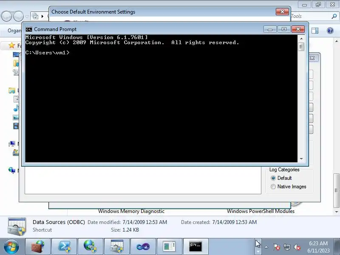Click Command Prompt scroll down arrow
This screenshot has width=340, height=255.
tap(301, 159)
